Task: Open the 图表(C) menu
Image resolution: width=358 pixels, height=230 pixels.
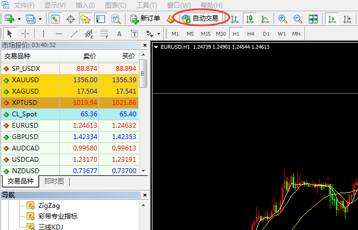Action: coord(116,5)
